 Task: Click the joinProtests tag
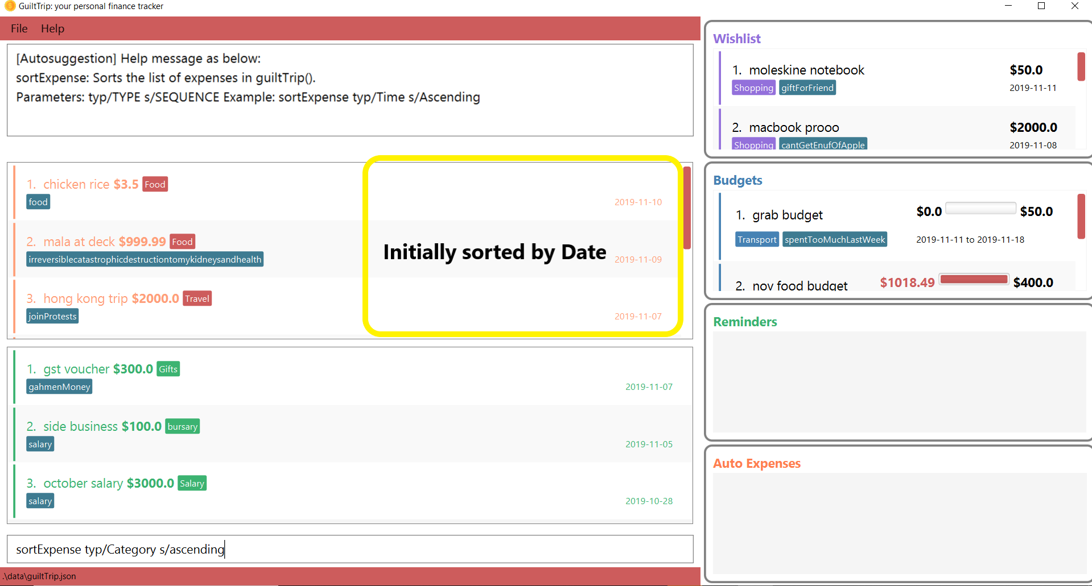pos(52,316)
